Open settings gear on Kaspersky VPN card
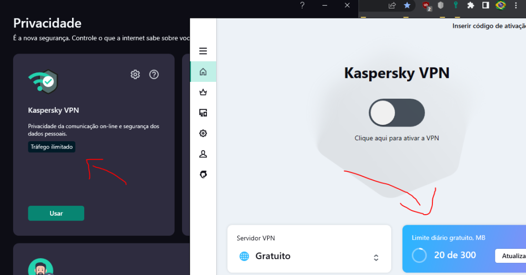The height and width of the screenshot is (275, 526). (135, 75)
